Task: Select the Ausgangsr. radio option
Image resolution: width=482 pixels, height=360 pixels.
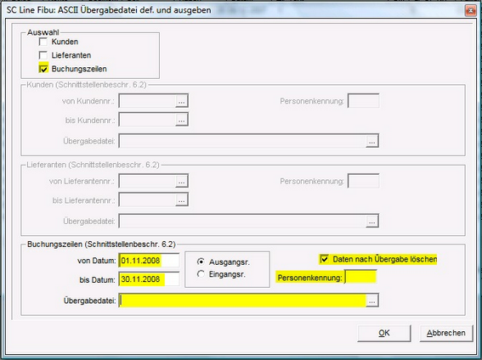Action: pyautogui.click(x=201, y=262)
